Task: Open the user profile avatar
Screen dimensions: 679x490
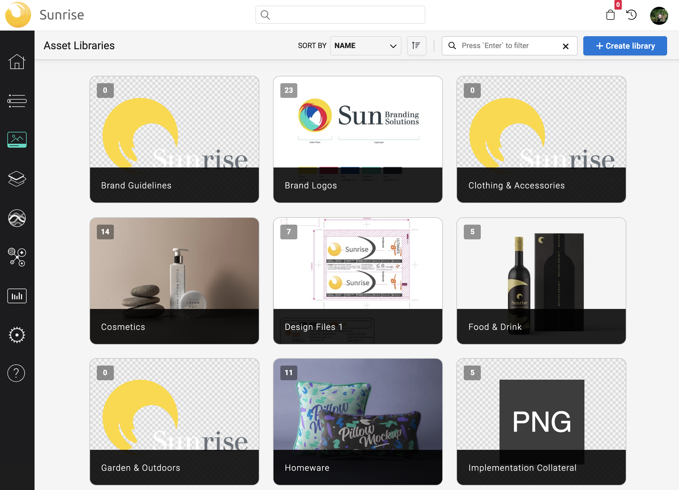Action: [659, 16]
